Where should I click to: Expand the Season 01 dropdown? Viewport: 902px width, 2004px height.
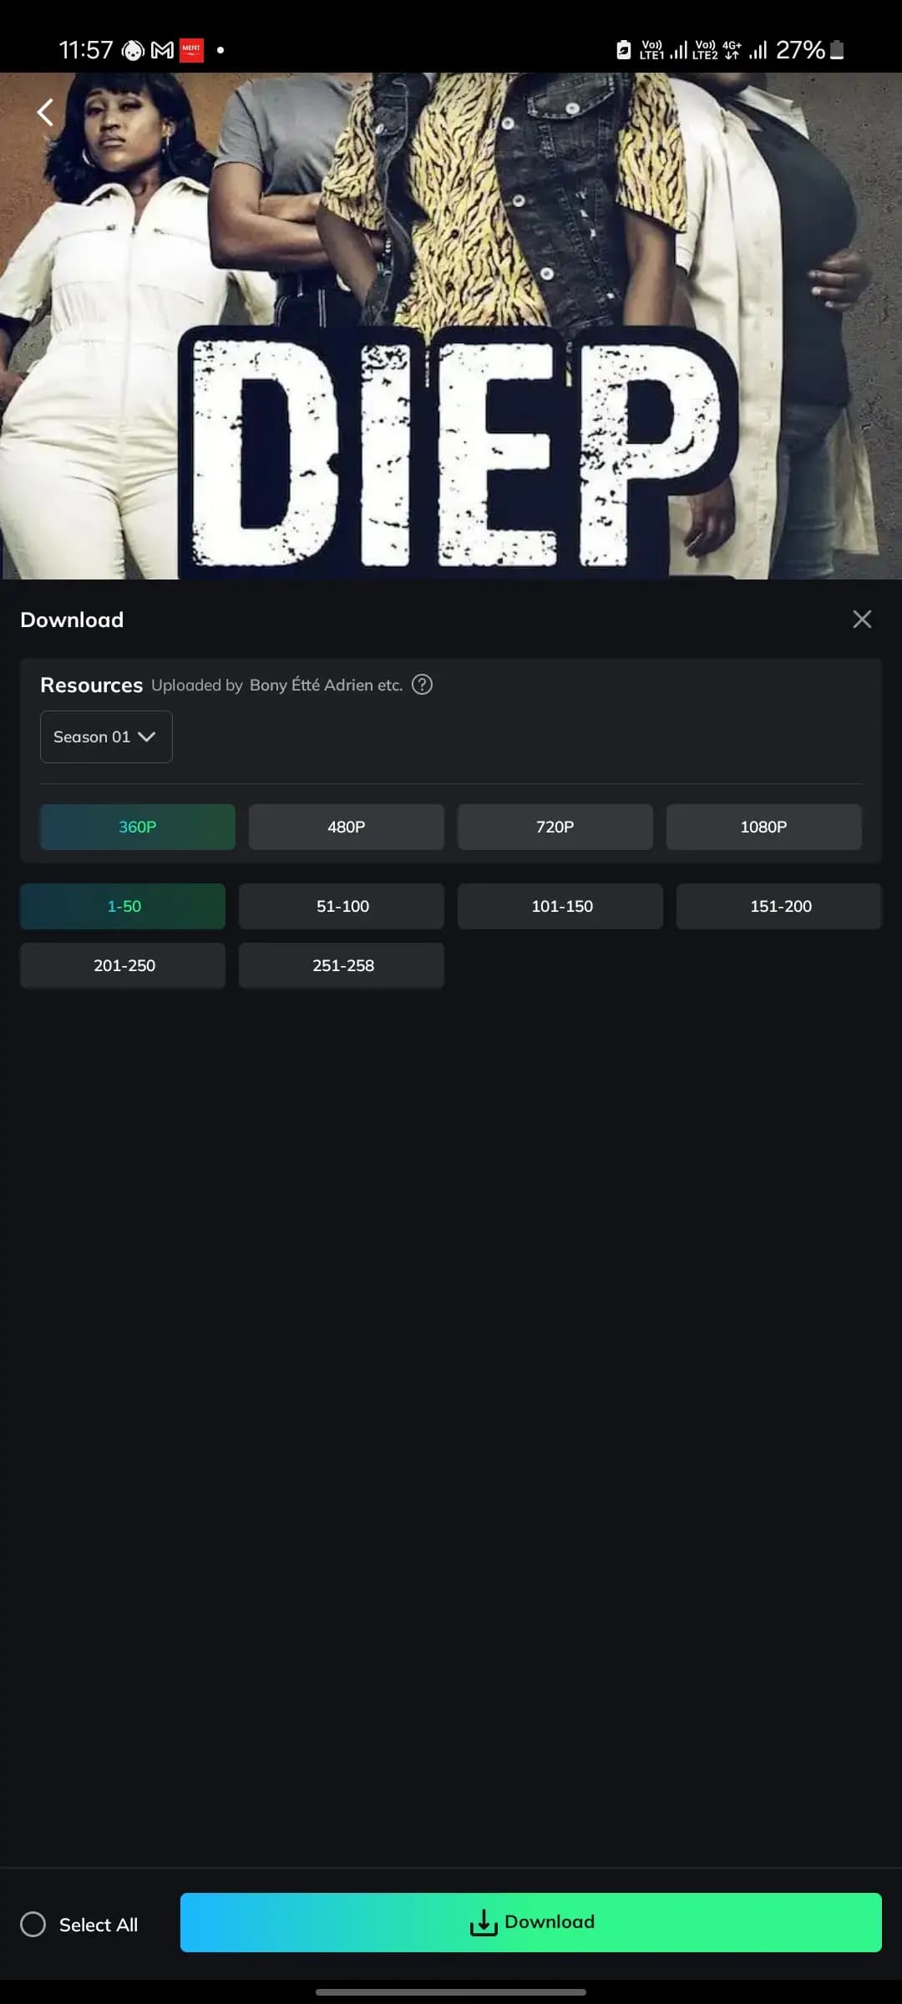[106, 736]
